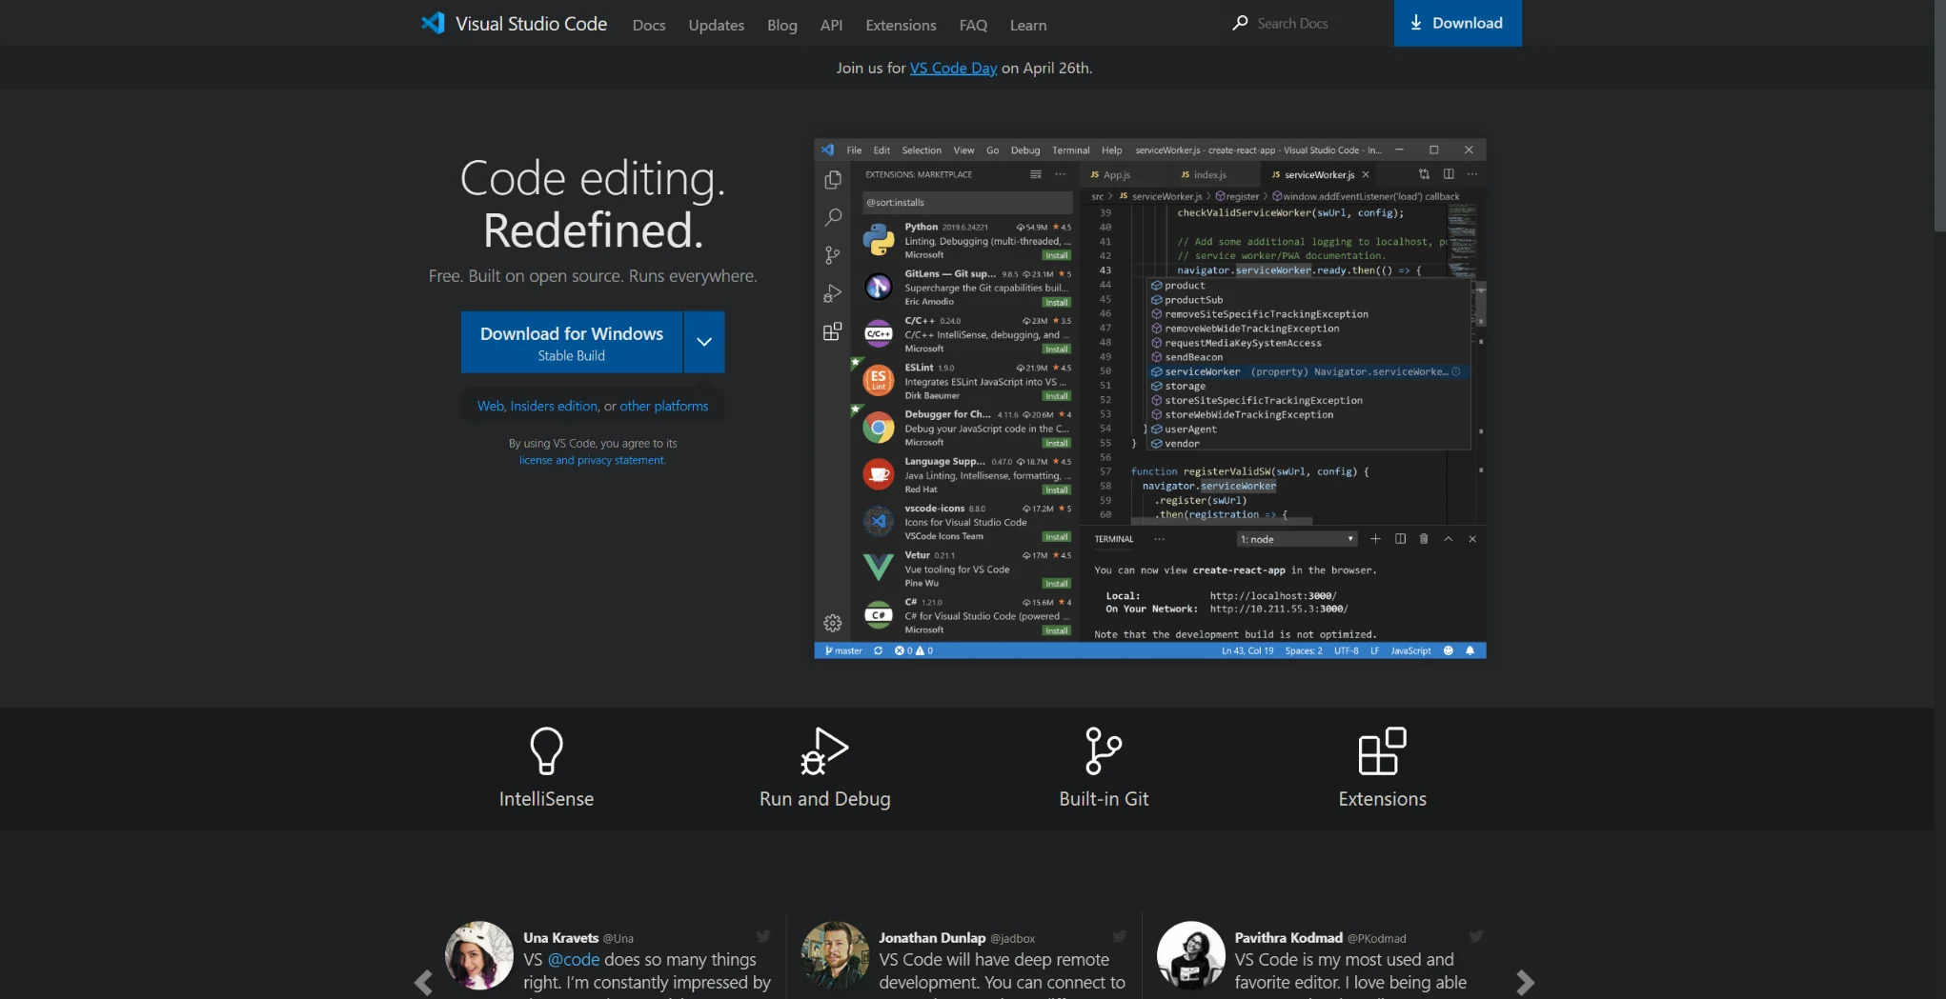The image size is (1946, 999).
Task: Open the Web version link
Action: tap(491, 406)
